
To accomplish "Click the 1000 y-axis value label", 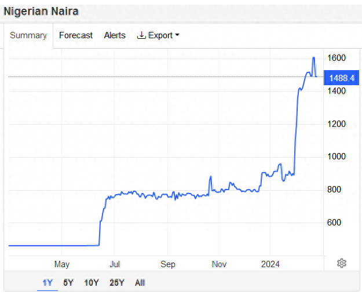I will 338,156.
